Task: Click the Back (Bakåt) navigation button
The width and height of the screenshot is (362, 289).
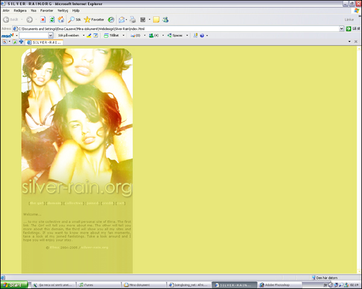Action: pos(11,20)
